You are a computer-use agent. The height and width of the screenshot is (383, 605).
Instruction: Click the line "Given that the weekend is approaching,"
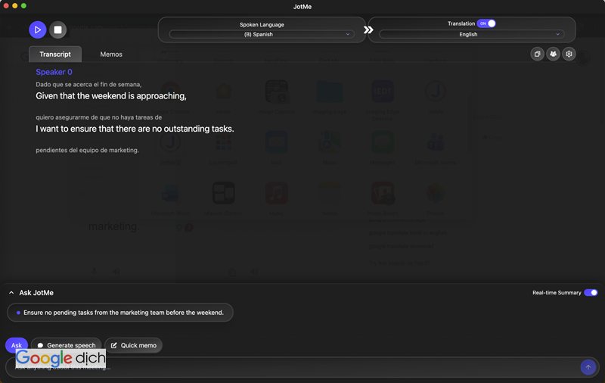[x=111, y=95]
